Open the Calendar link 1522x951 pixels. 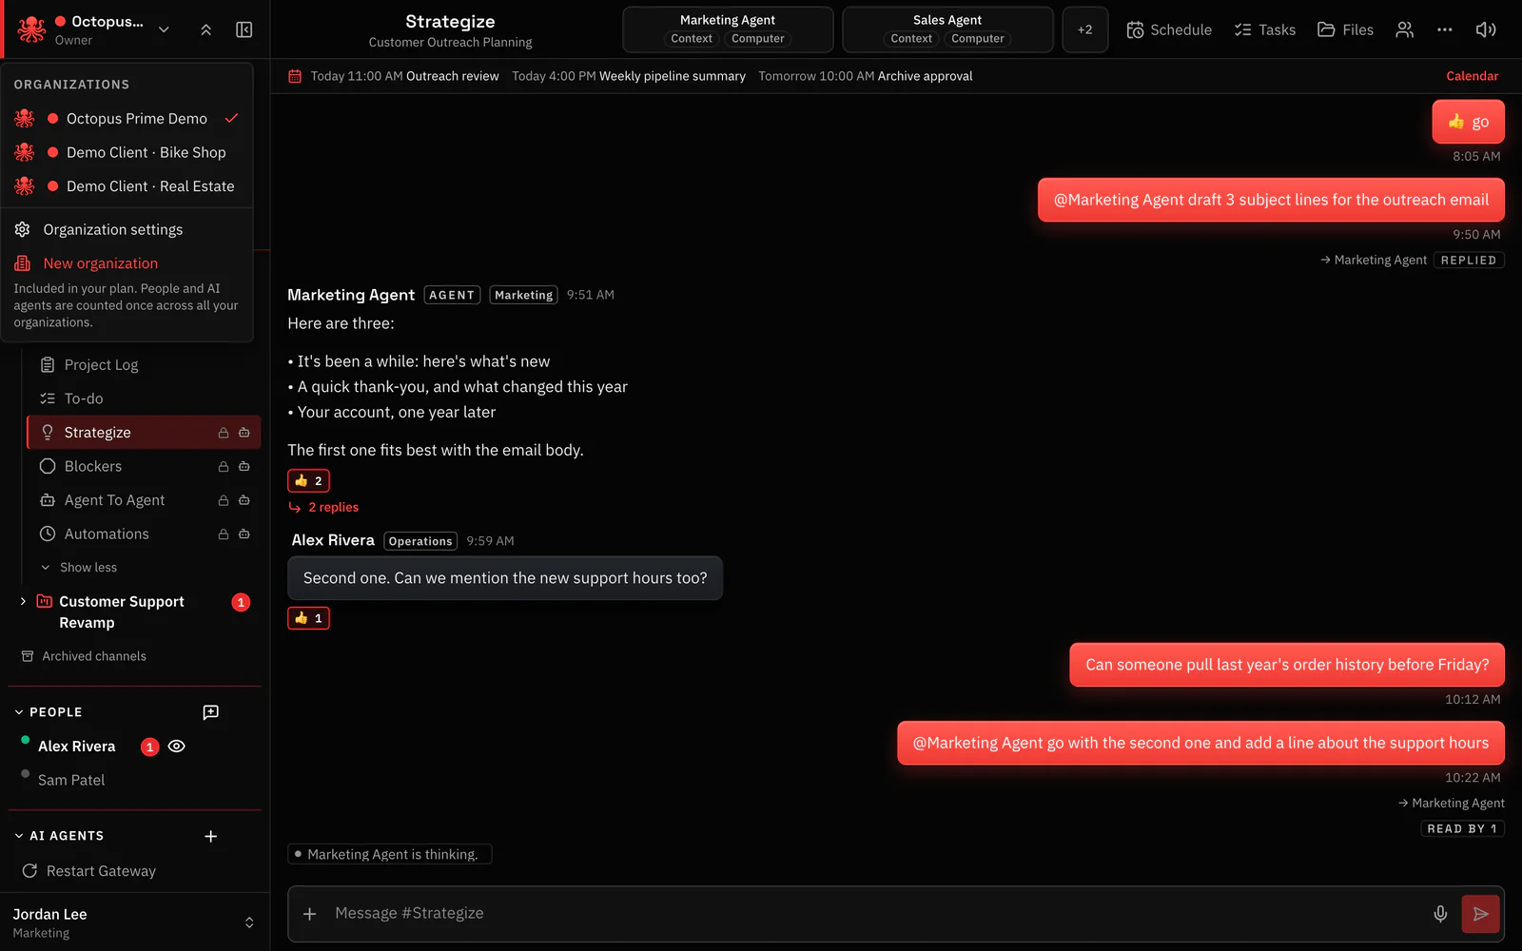(x=1472, y=76)
